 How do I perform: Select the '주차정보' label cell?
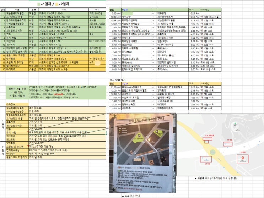(17, 104)
